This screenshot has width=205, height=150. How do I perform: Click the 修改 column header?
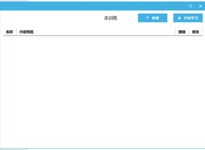click(195, 32)
